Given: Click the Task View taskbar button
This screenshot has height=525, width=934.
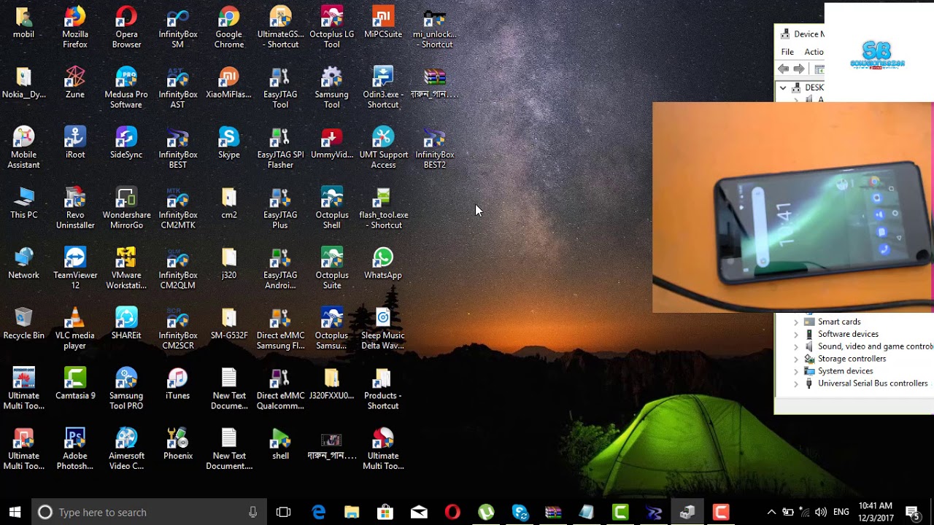Looking at the screenshot, I should (x=283, y=512).
